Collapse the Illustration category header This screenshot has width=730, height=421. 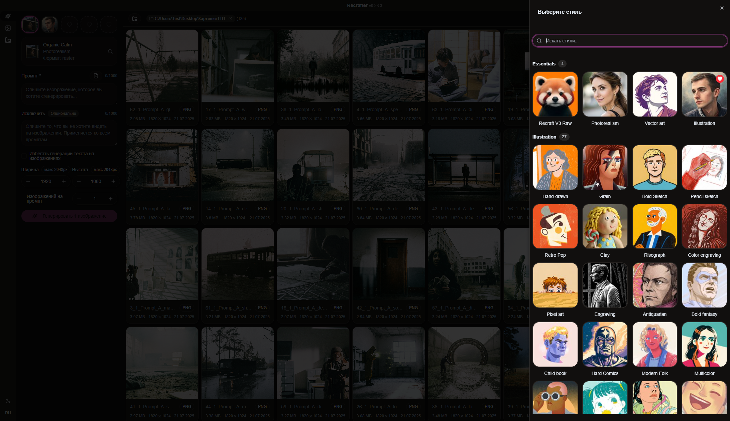[x=544, y=137]
